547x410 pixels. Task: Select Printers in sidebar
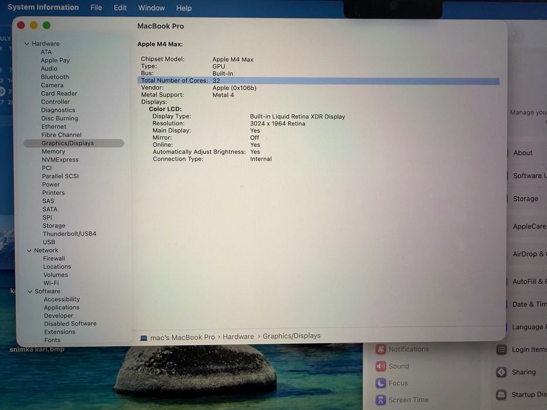(x=53, y=193)
